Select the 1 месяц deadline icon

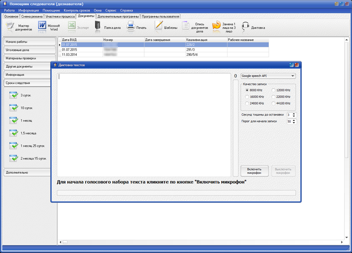(x=14, y=120)
